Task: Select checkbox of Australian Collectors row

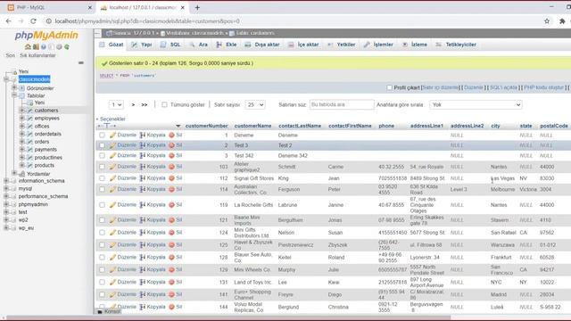Action: click(102, 189)
